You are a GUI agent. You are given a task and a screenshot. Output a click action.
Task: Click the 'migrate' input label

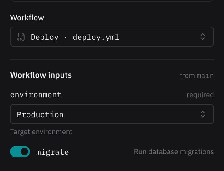tap(52, 152)
